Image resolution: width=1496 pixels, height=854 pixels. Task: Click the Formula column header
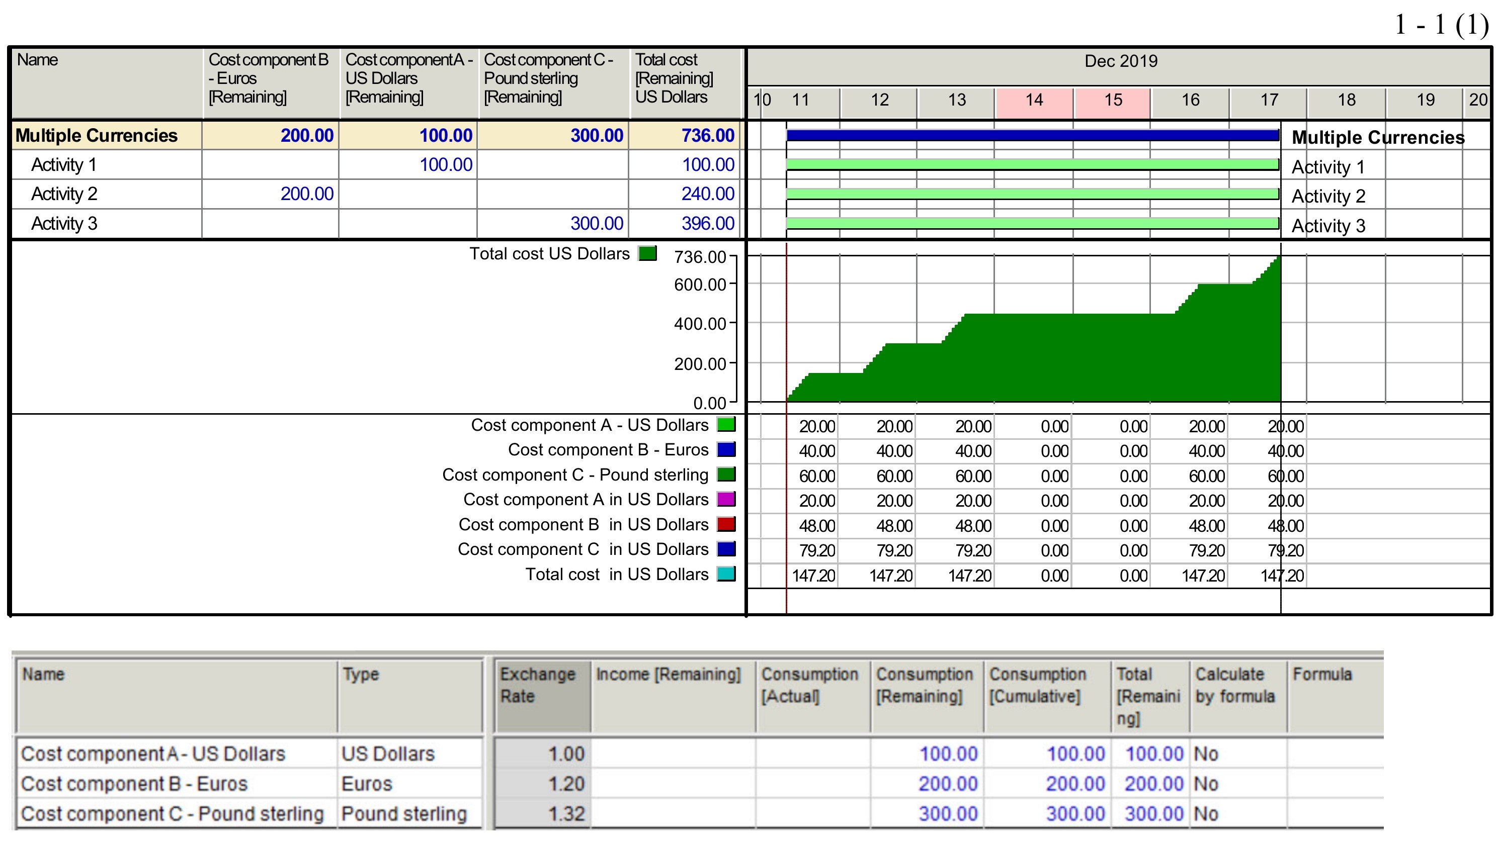pos(1335,696)
